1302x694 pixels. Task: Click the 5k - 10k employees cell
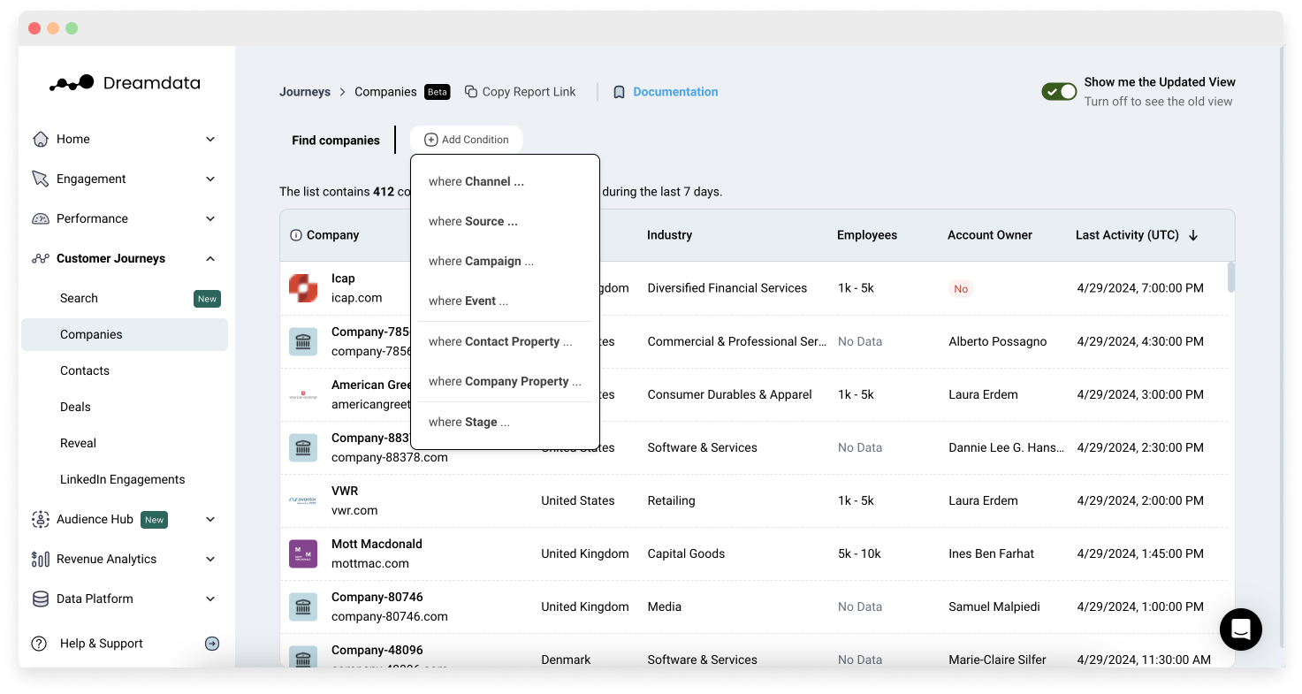point(859,553)
